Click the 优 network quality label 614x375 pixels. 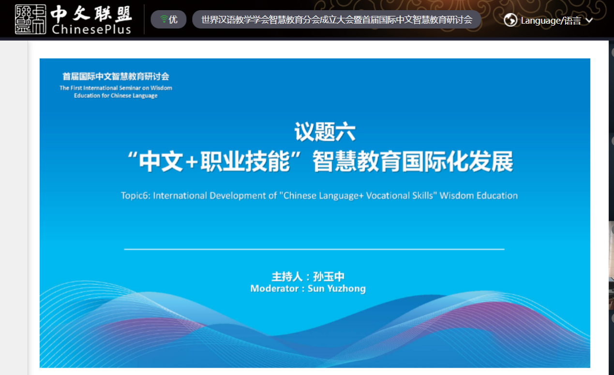click(x=173, y=20)
